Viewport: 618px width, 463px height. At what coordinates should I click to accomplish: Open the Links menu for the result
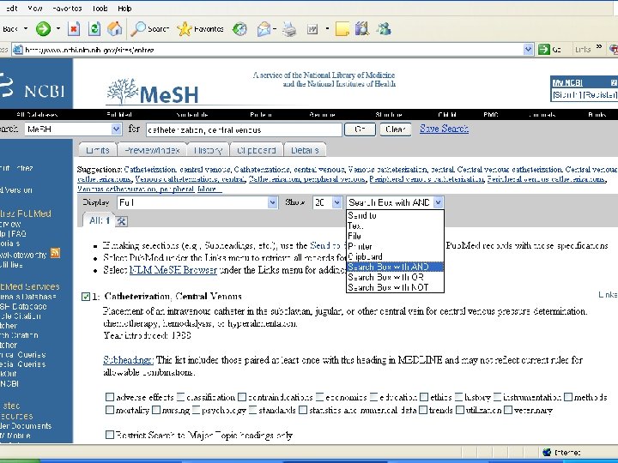click(608, 294)
